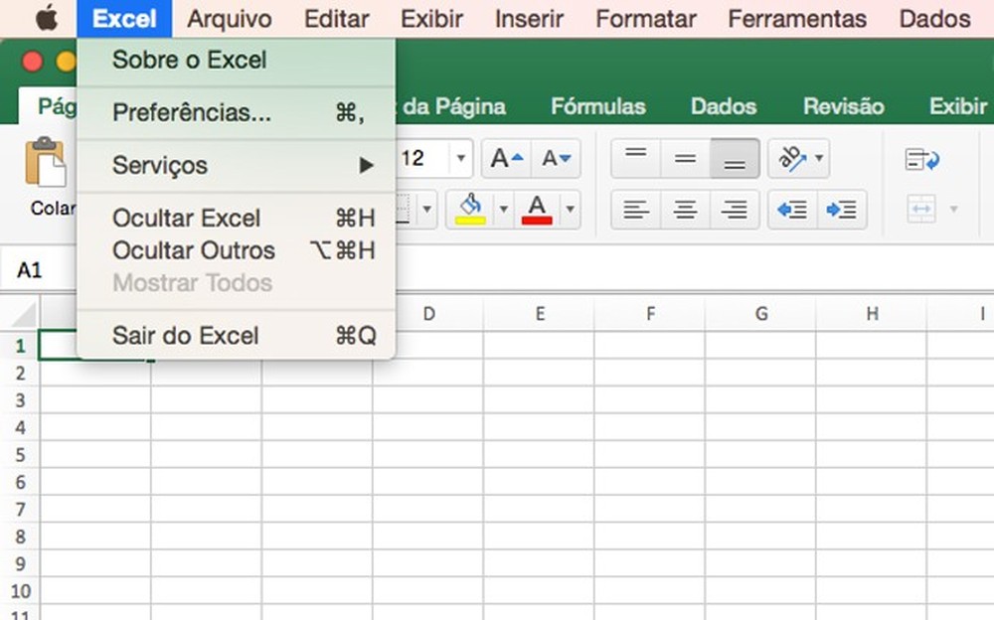994x620 pixels.
Task: Click Sair do Excel to quit
Action: coord(184,336)
